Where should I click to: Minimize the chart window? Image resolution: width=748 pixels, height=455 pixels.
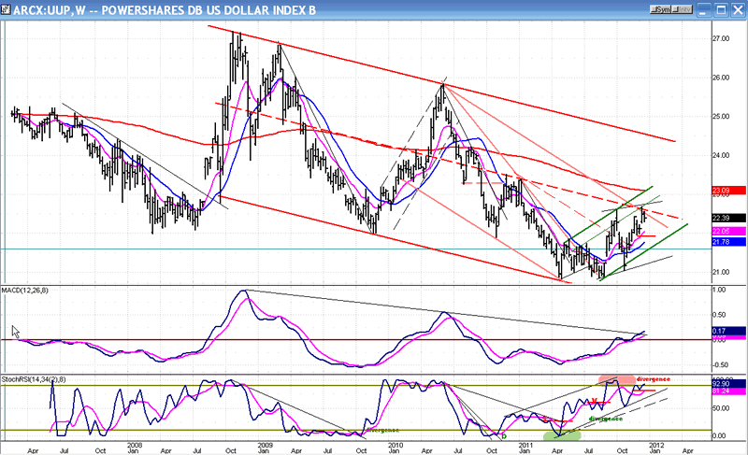pyautogui.click(x=703, y=7)
